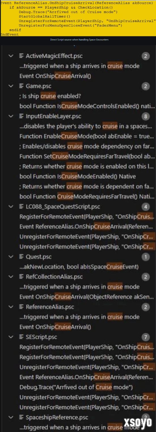Collapse the ActiveMagicEffect.psc results
Screen dimensions: 156x432
coord(11,56)
